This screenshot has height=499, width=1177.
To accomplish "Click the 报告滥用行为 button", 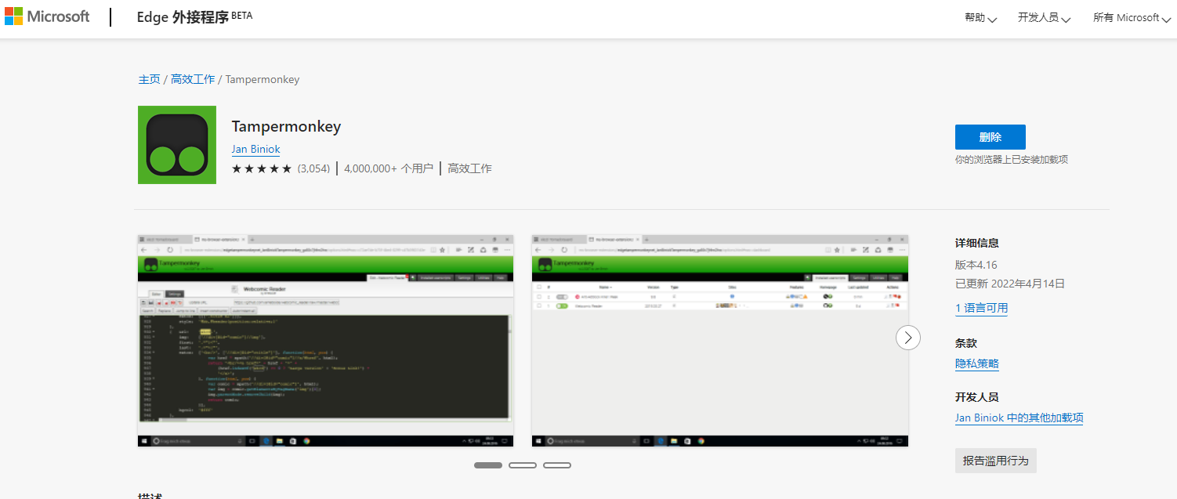I will pos(995,461).
